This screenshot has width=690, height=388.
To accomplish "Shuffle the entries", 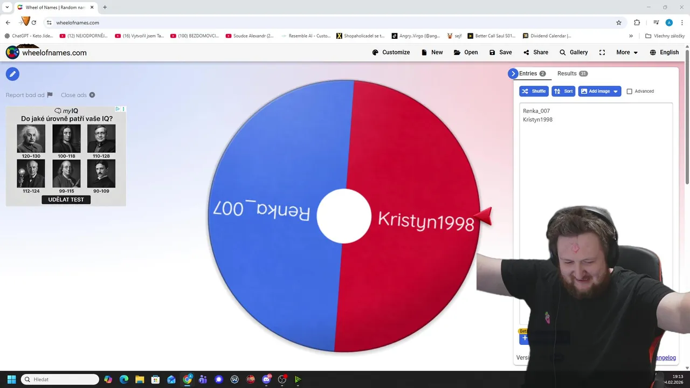I will point(534,91).
